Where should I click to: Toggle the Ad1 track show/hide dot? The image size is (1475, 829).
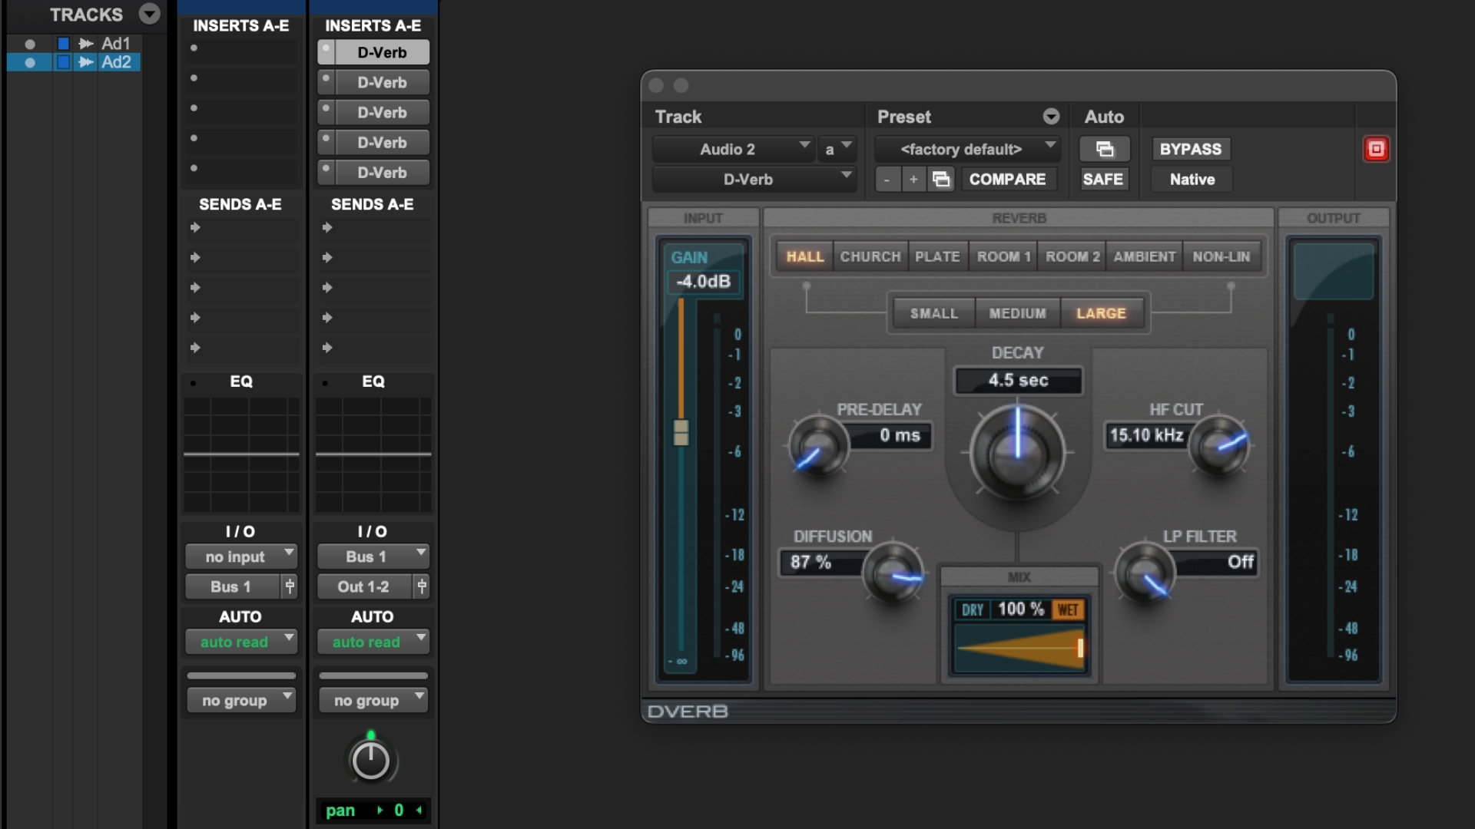point(30,44)
